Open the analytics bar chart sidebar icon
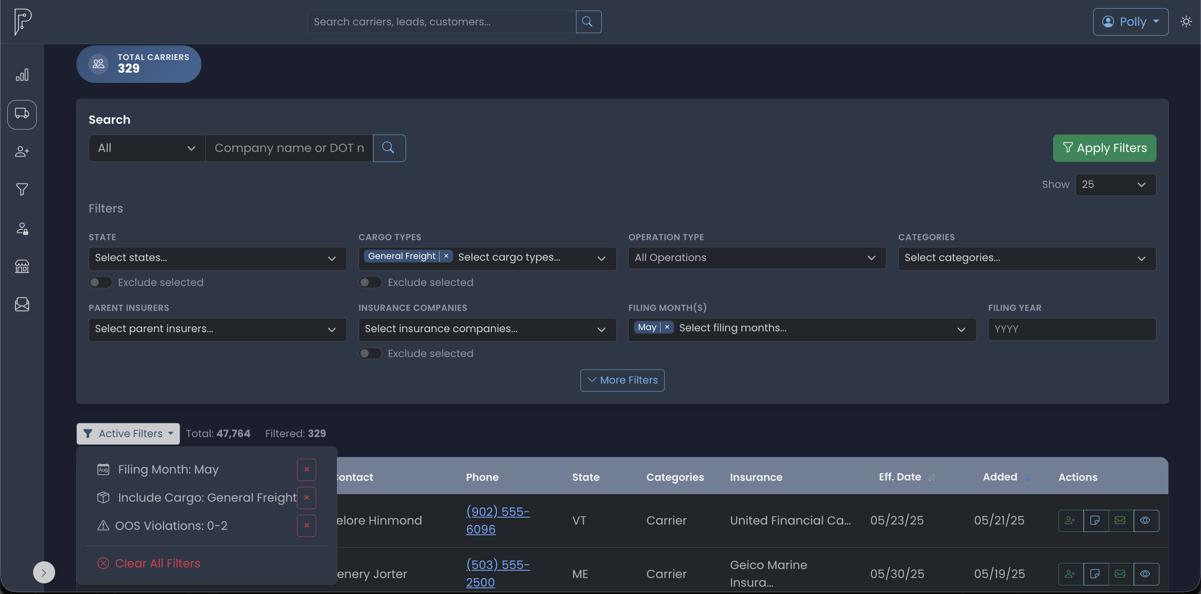This screenshot has width=1201, height=594. click(x=22, y=75)
